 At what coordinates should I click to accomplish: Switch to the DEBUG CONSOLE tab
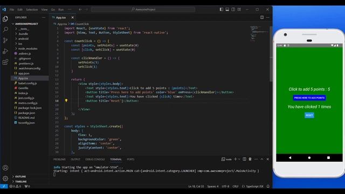pyautogui.click(x=95, y=160)
